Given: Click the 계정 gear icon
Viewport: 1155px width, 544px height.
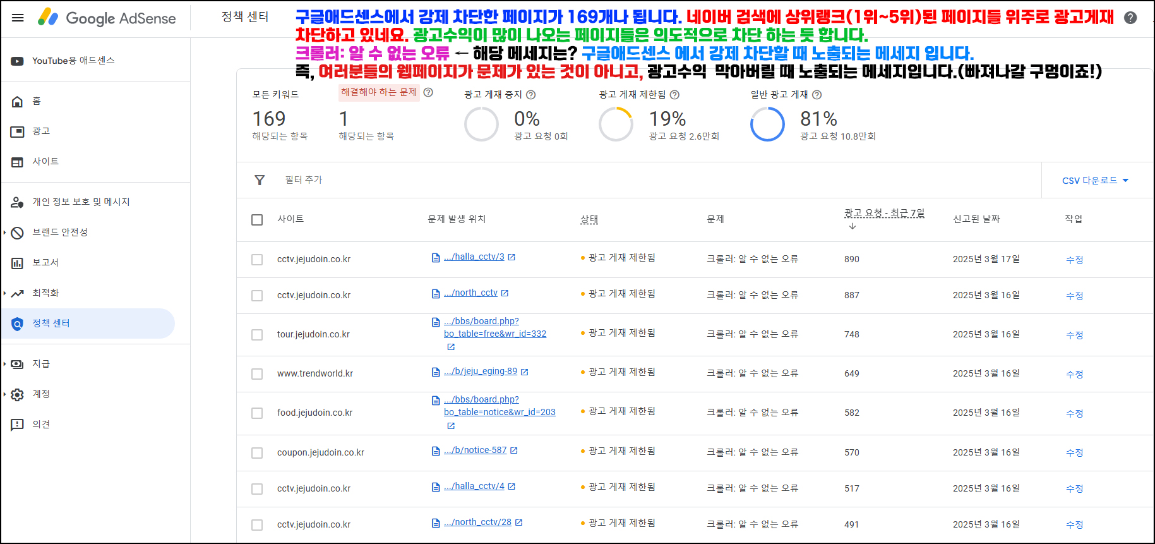Looking at the screenshot, I should [18, 394].
